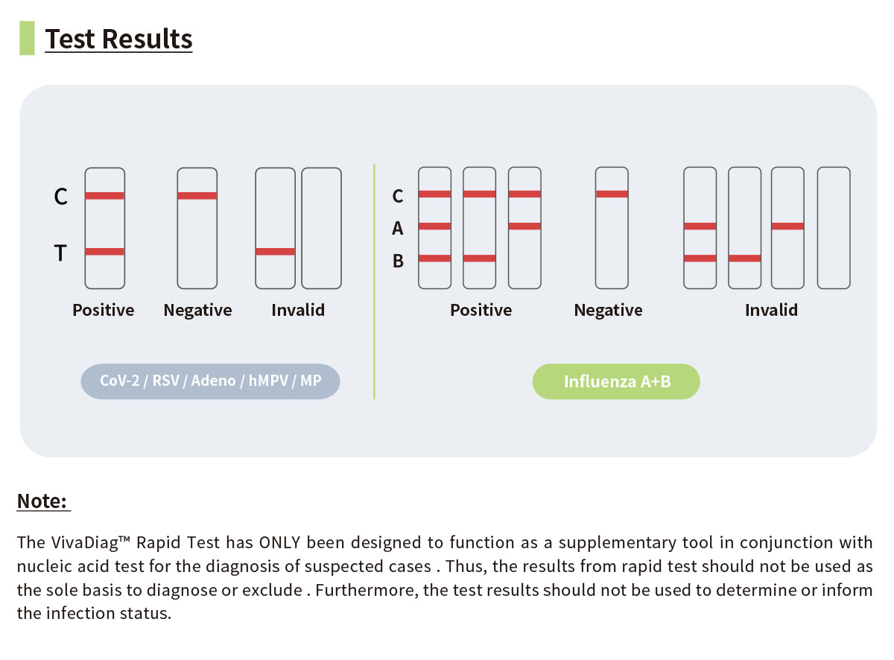Click the CoV-2 negative strip with only C line
Viewport: 894px width, 660px height.
pos(197,228)
